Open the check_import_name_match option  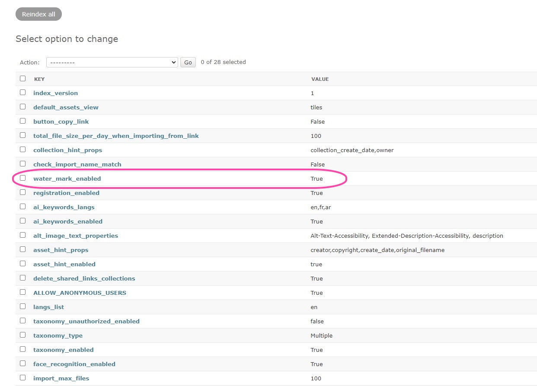click(77, 164)
